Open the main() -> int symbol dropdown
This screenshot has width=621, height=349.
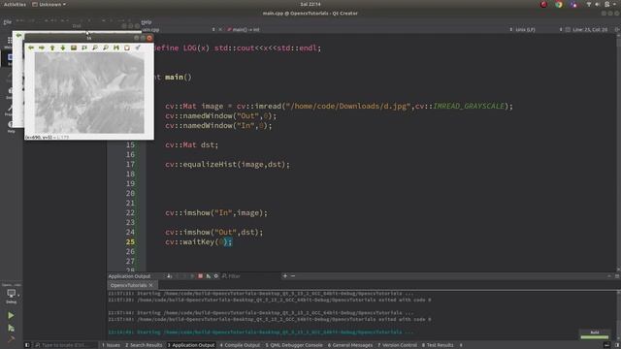[245, 30]
